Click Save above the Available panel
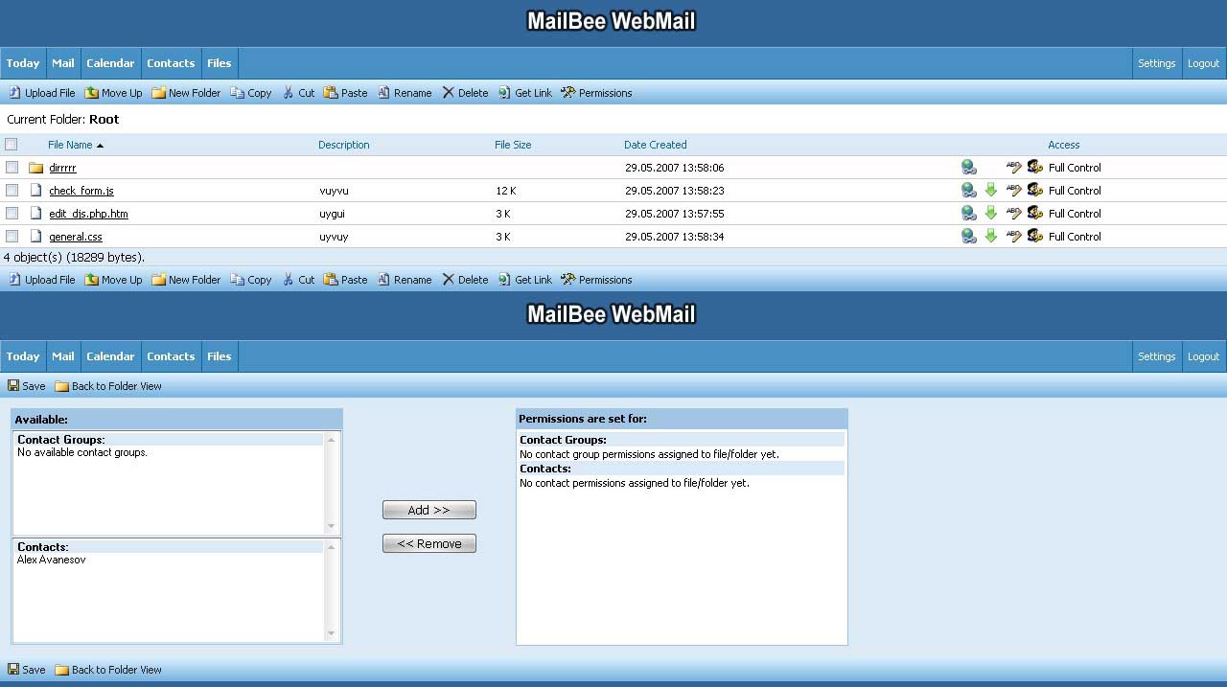The image size is (1227, 687). pos(27,386)
